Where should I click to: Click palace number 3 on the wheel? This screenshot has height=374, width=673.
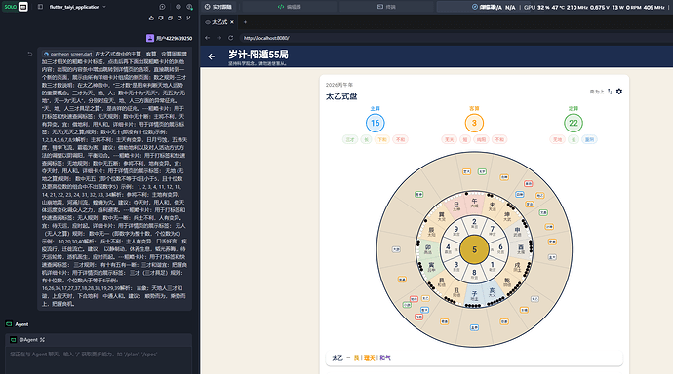456,267
